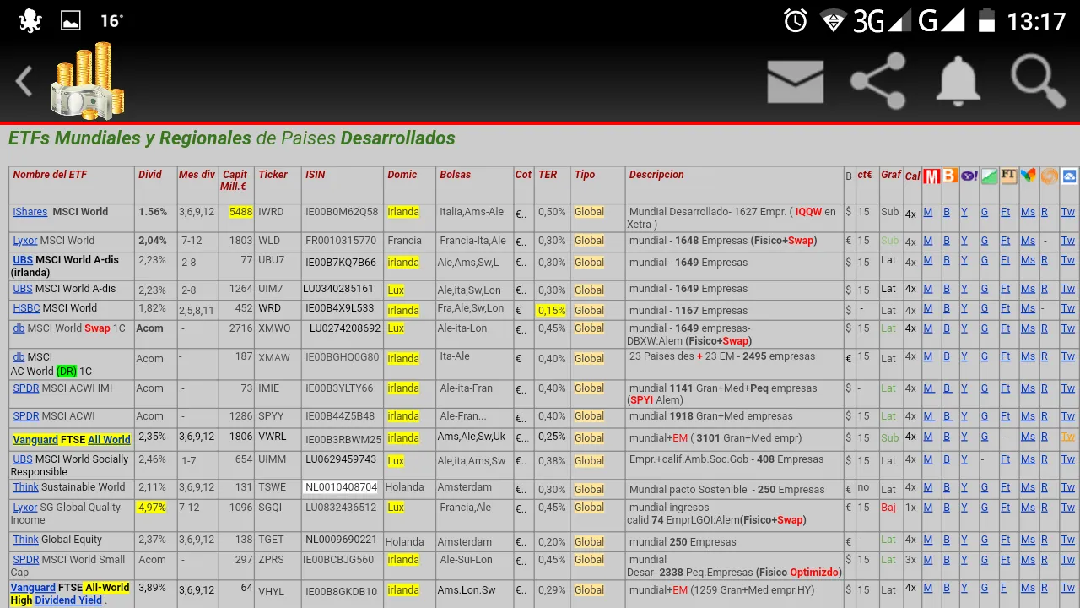
Task: Tap the share icon
Action: (x=877, y=81)
